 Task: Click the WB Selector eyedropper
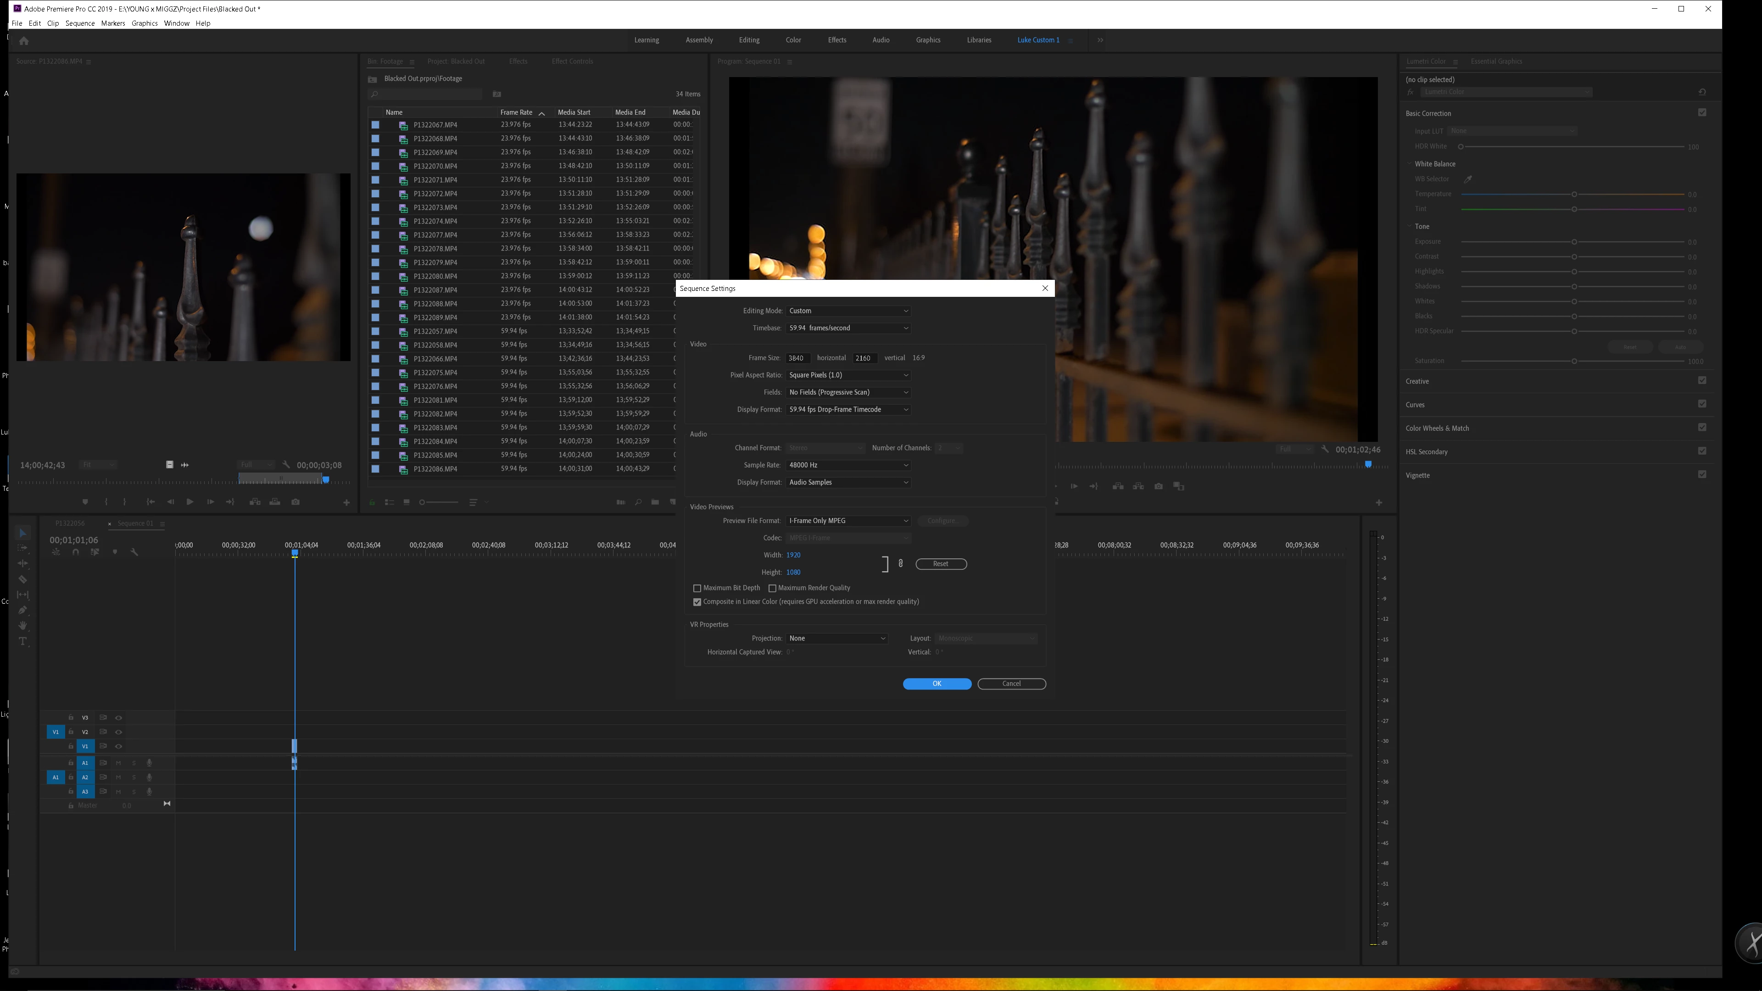pyautogui.click(x=1468, y=179)
